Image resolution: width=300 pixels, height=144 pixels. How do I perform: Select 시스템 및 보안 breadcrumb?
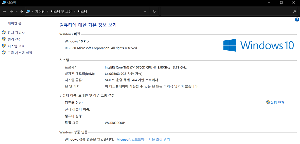[x=61, y=11]
